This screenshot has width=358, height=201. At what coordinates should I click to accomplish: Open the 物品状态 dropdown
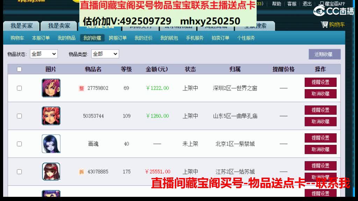pyautogui.click(x=44, y=54)
